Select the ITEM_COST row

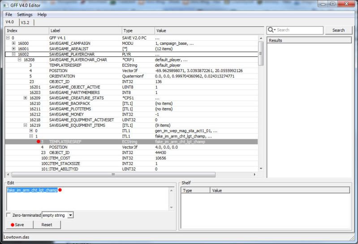click(x=132, y=158)
